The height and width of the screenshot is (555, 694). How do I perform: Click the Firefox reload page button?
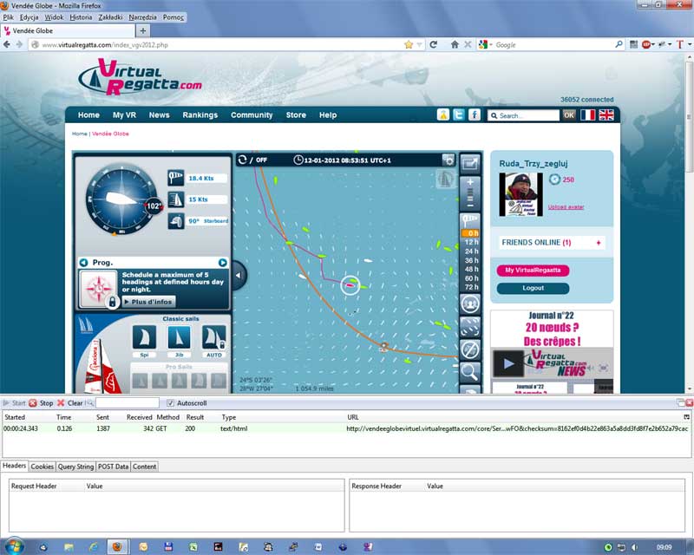(434, 44)
